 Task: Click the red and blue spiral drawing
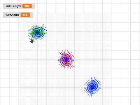click(66, 60)
